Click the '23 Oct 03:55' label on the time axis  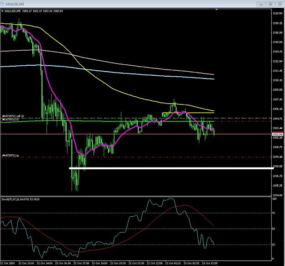pos(210,263)
